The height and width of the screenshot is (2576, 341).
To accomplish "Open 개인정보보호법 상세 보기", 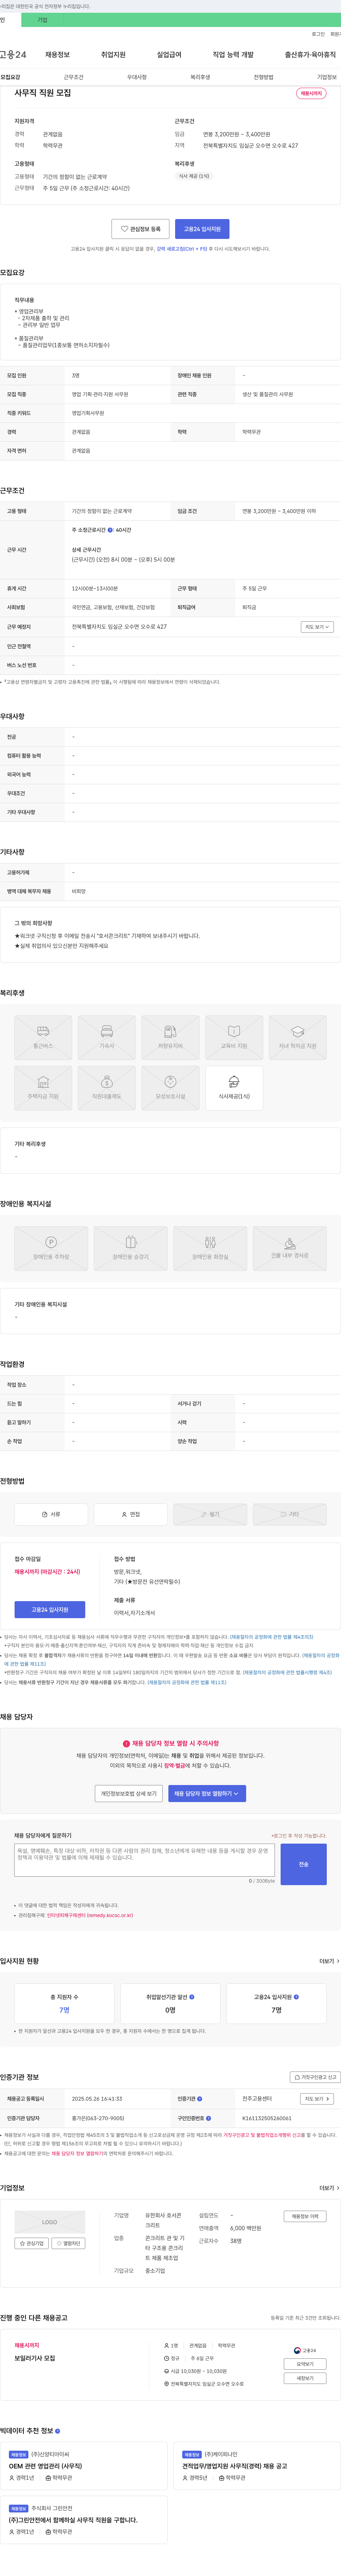I will (x=129, y=1794).
